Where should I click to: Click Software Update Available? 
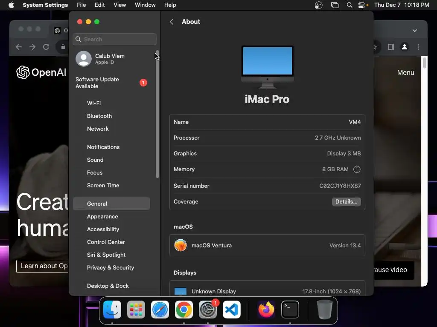point(111,83)
